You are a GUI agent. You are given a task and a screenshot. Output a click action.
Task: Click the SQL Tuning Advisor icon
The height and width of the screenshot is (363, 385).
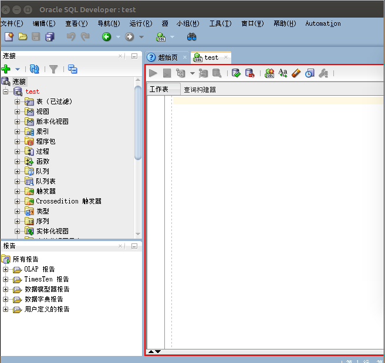click(x=217, y=73)
